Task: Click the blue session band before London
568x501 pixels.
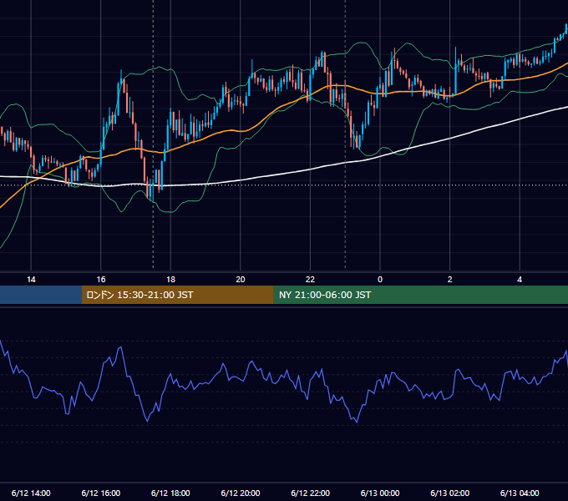Action: [x=41, y=295]
